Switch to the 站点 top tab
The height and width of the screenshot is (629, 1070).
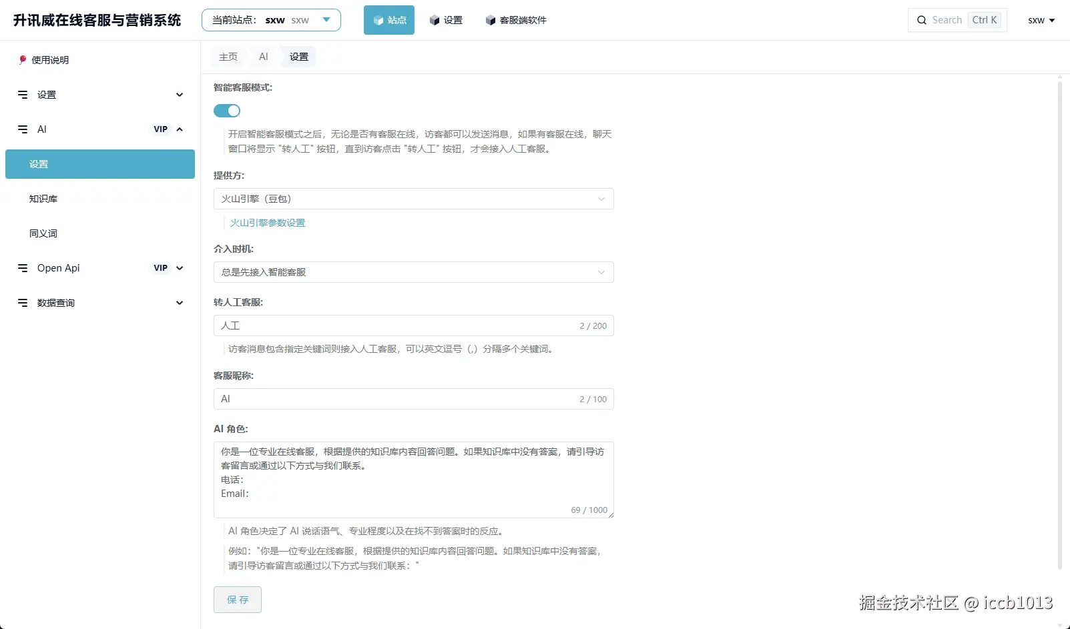point(389,20)
